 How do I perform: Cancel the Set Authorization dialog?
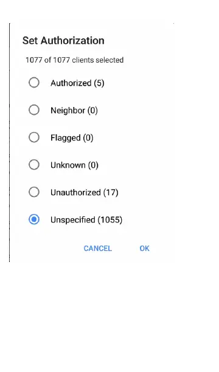tap(97, 249)
